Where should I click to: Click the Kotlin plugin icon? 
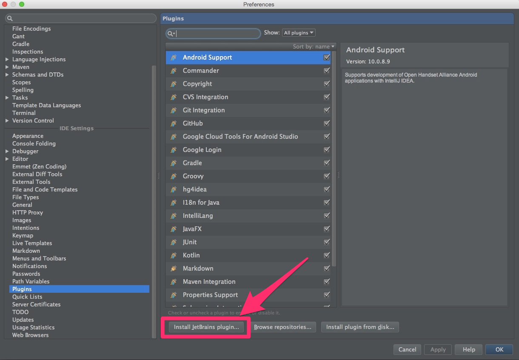(174, 255)
